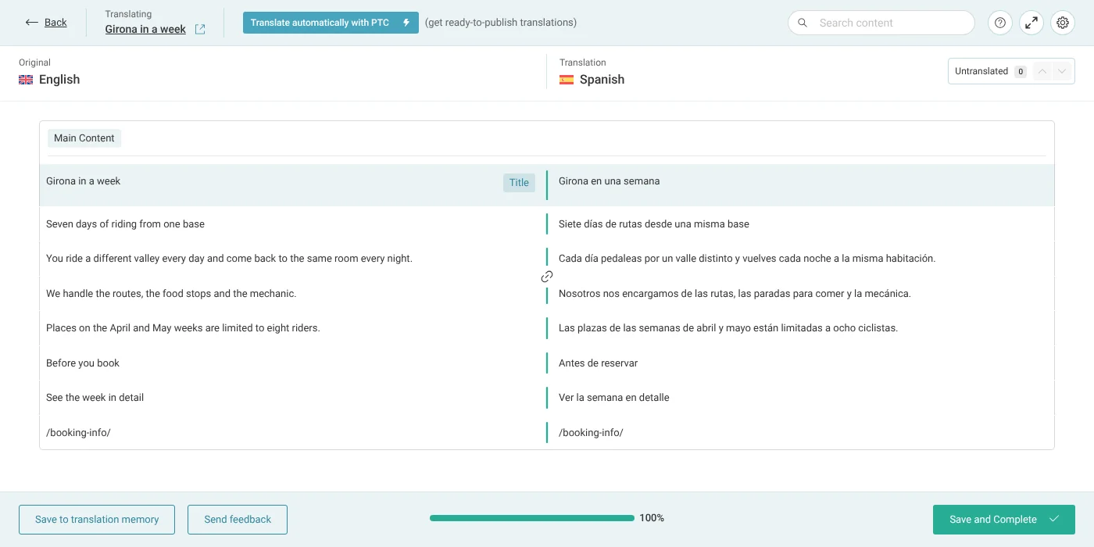Click the Send feedback button
The height and width of the screenshot is (547, 1094).
[238, 520]
